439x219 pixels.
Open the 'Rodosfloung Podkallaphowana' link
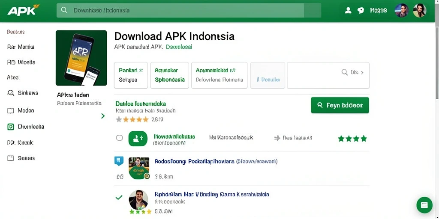tap(194, 161)
